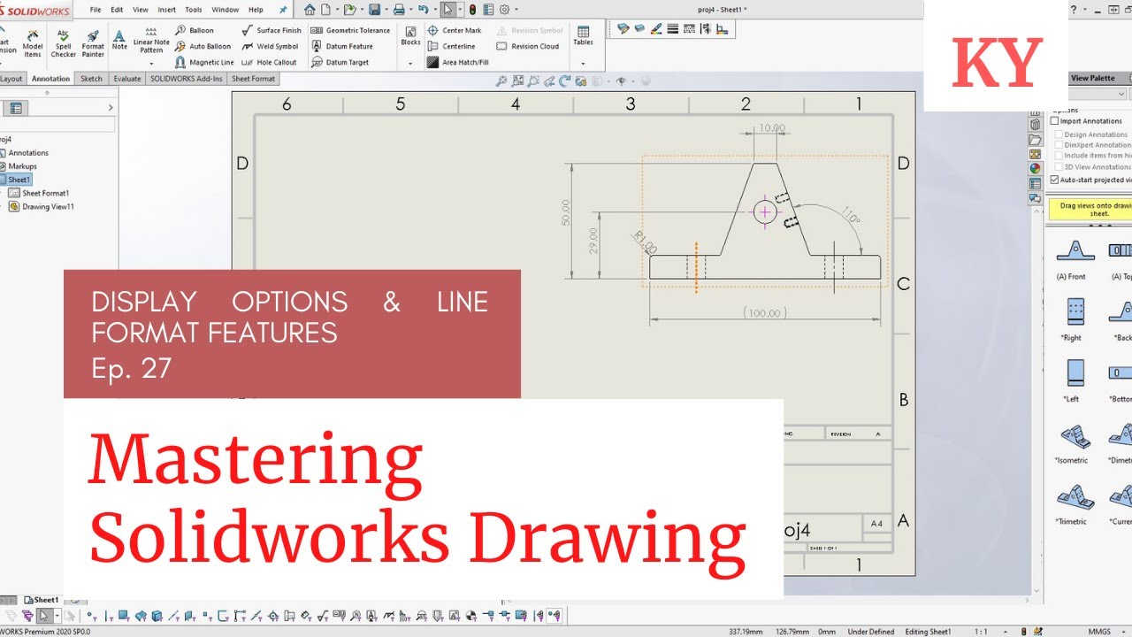1132x637 pixels.
Task: Expand the Blocks dropdown arrow
Action: pos(410,64)
